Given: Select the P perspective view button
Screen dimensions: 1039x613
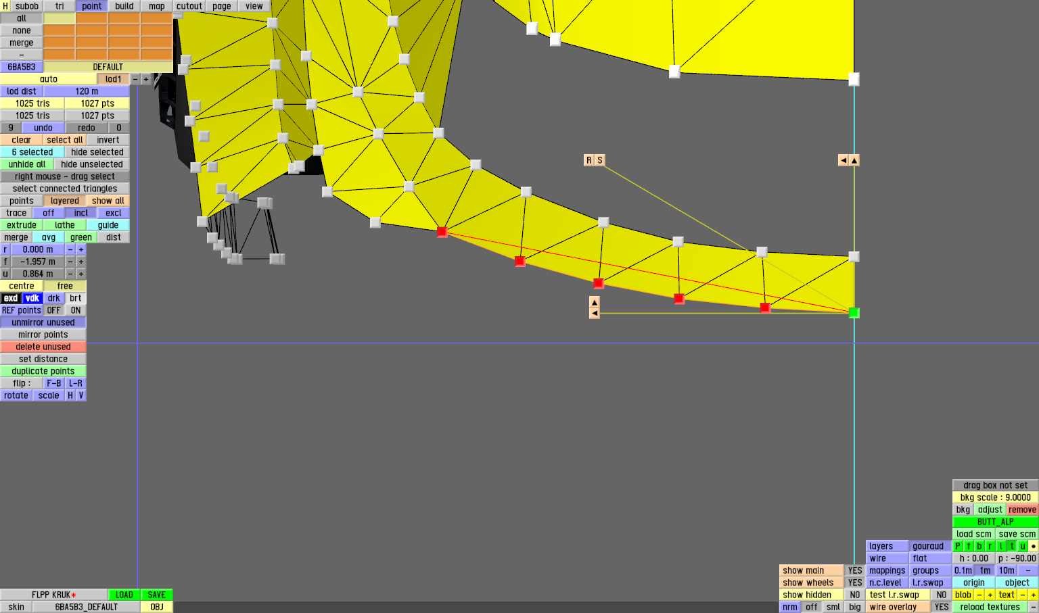Looking at the screenshot, I should (x=958, y=546).
